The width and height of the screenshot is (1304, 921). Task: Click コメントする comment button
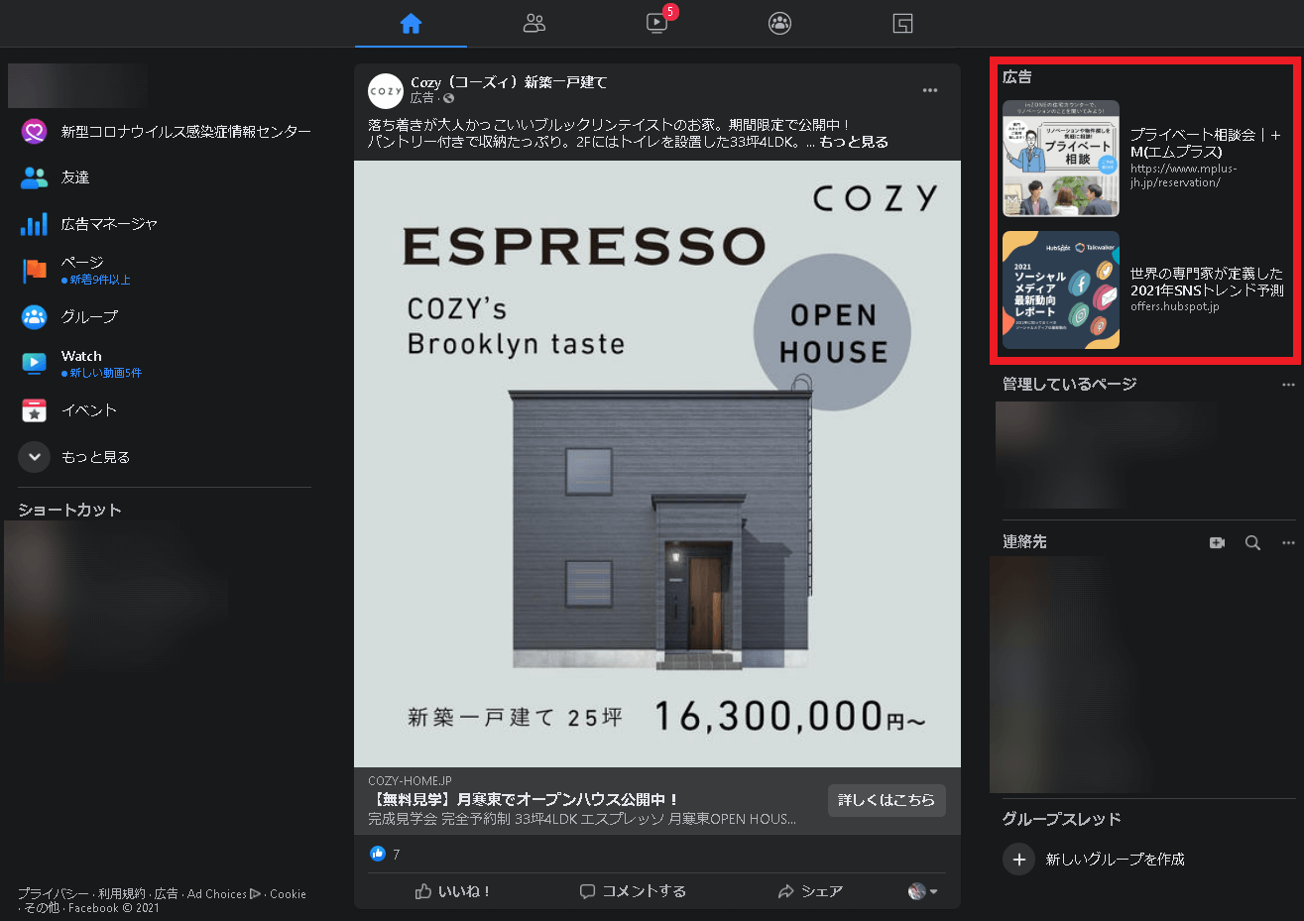pos(633,891)
